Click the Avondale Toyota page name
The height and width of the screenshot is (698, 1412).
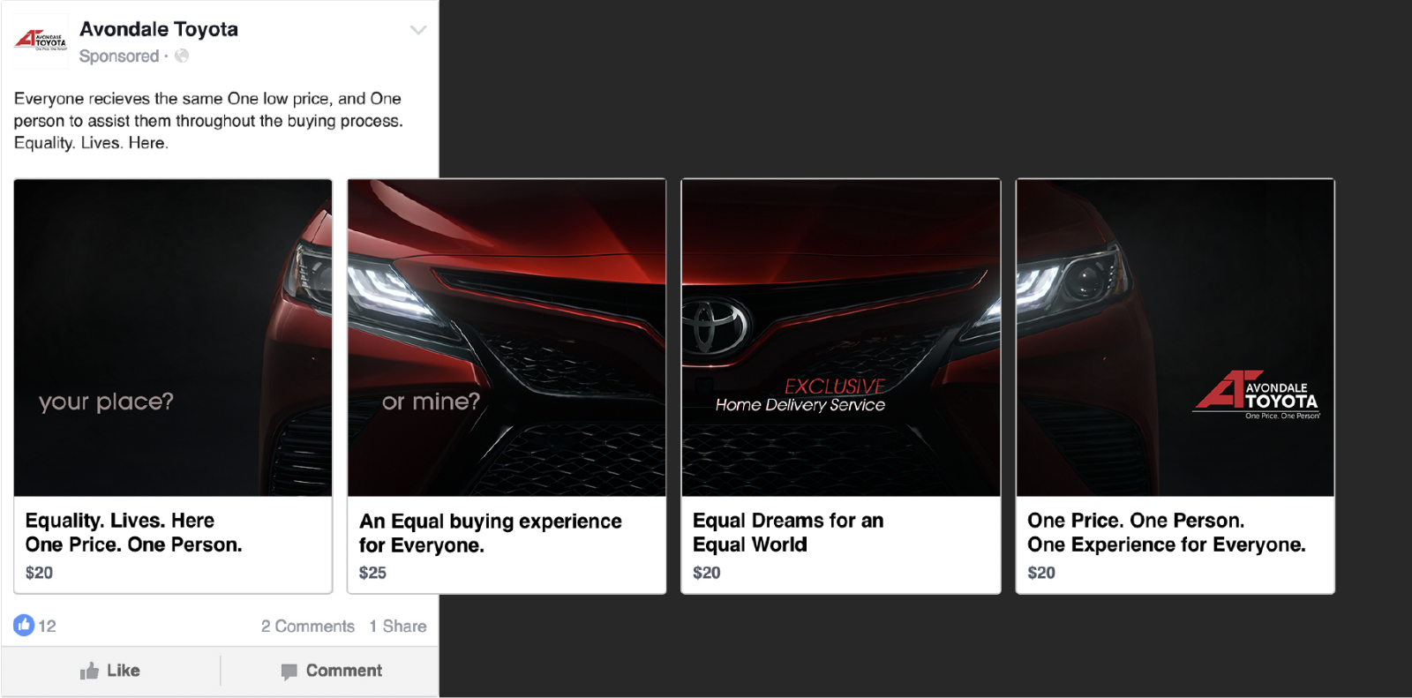click(x=159, y=29)
